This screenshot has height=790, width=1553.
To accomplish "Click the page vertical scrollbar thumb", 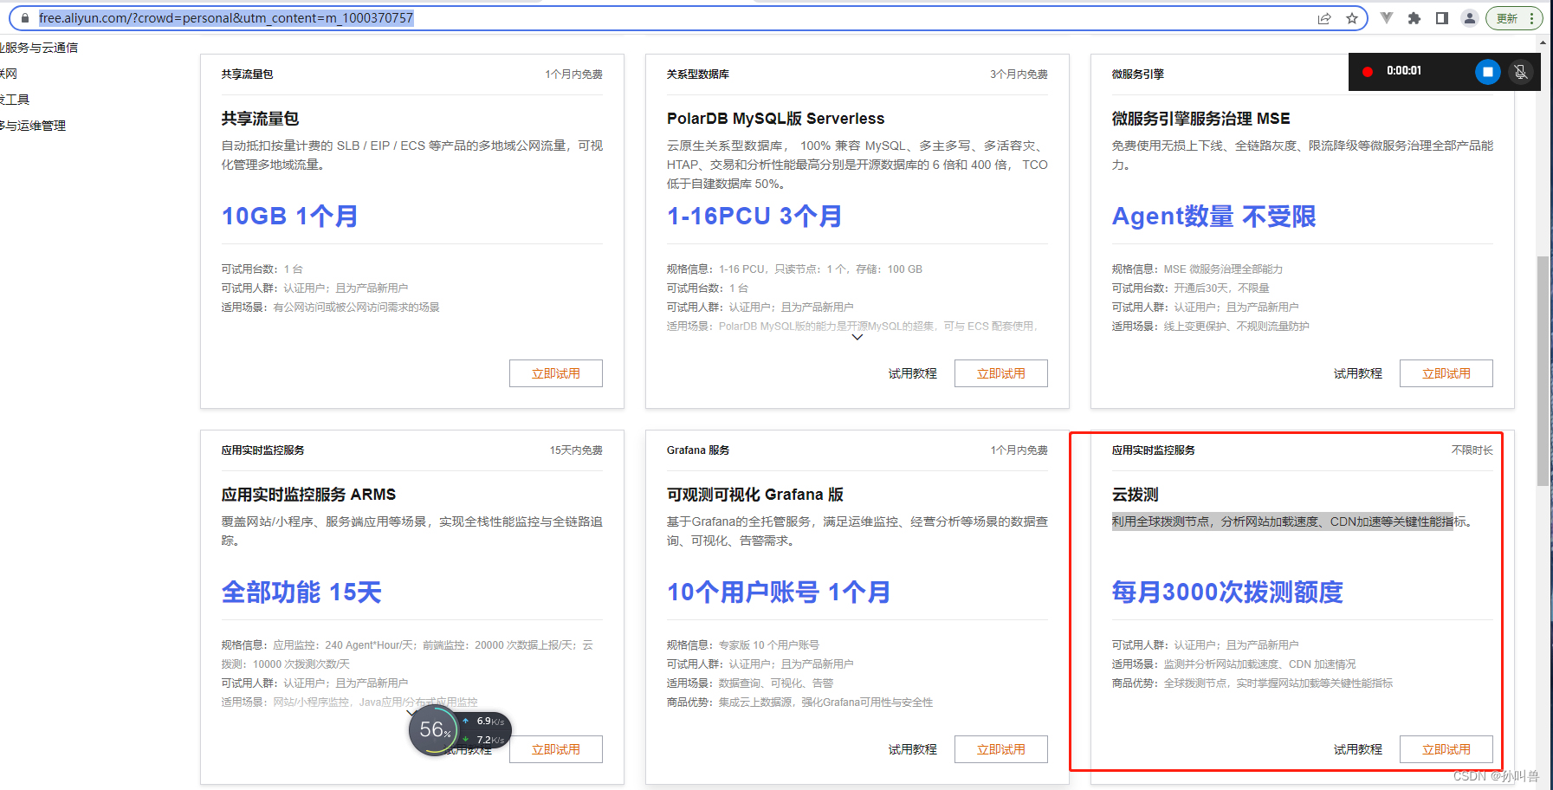I will pos(1543,371).
